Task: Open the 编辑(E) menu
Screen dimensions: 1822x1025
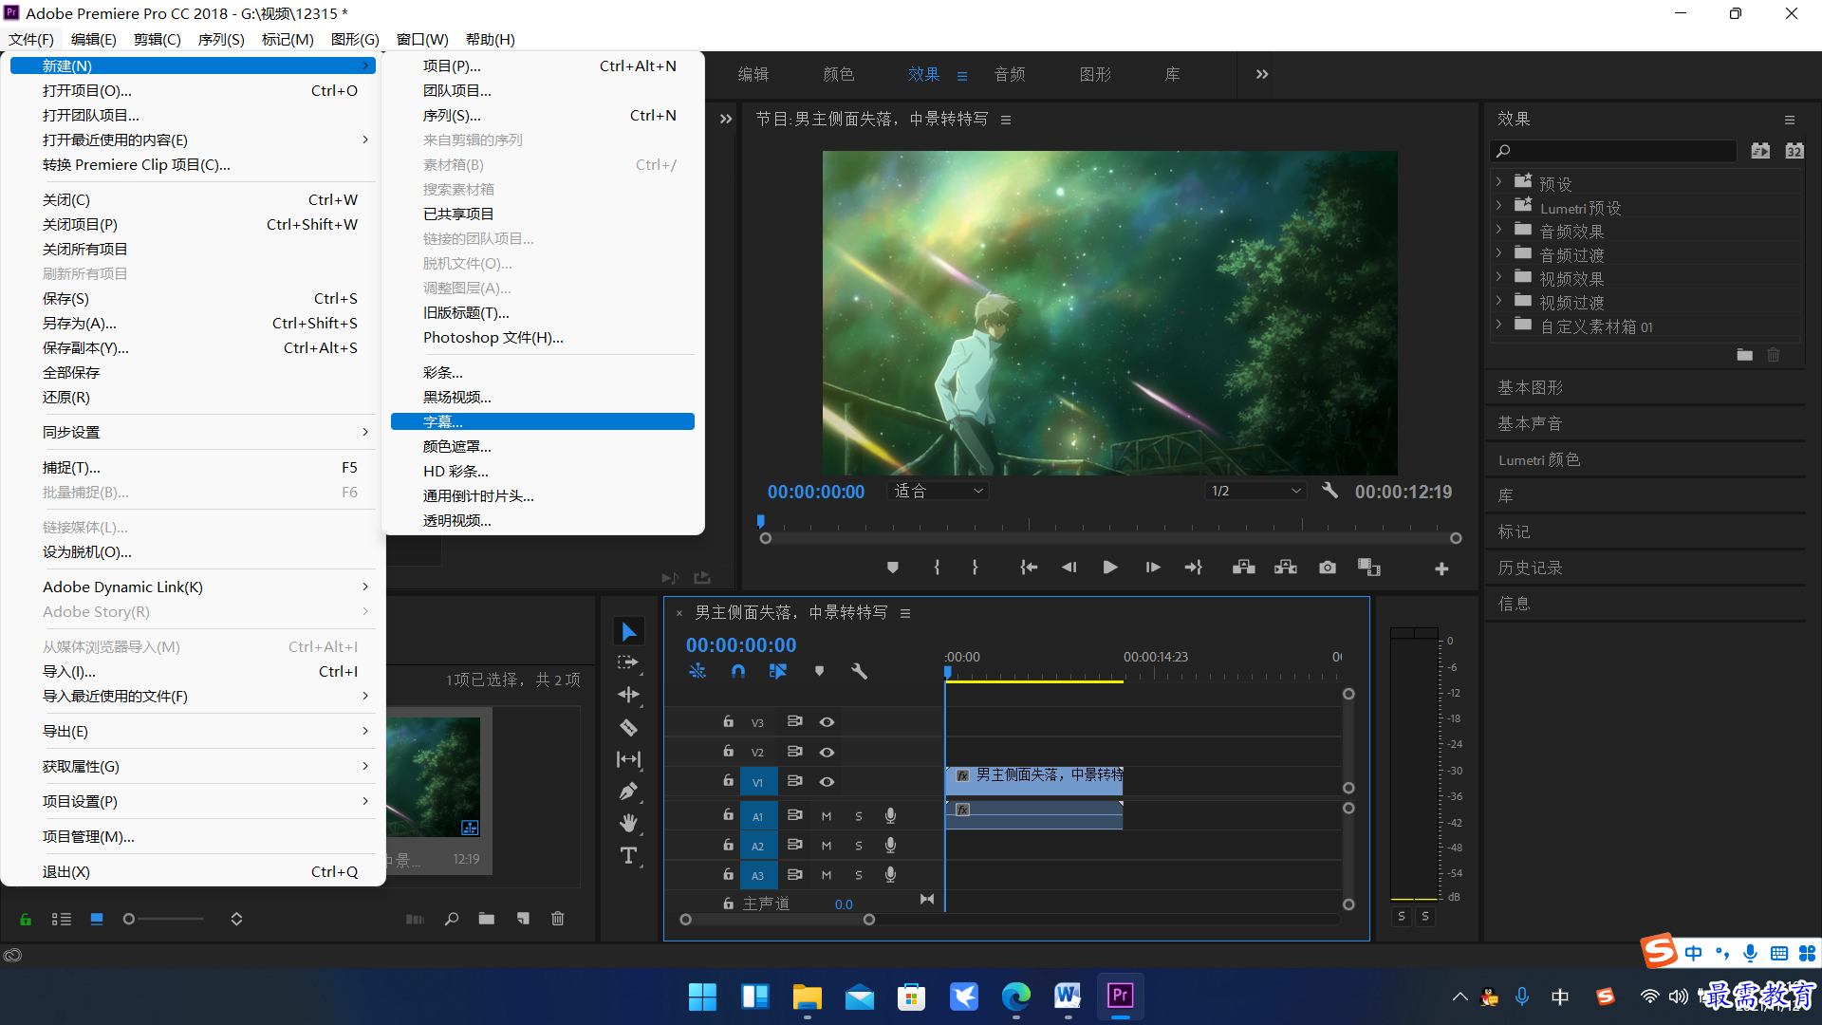Action: pyautogui.click(x=93, y=39)
